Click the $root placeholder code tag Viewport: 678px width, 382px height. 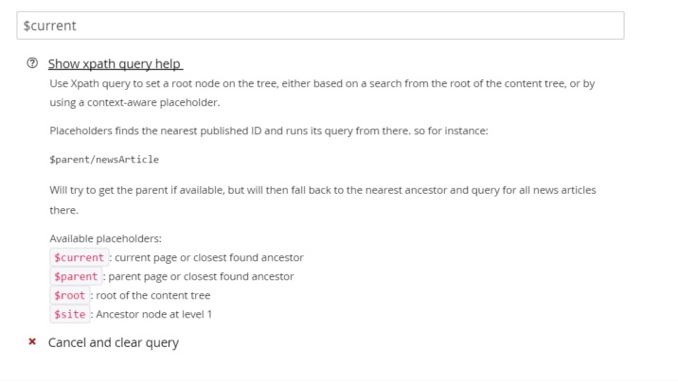70,296
